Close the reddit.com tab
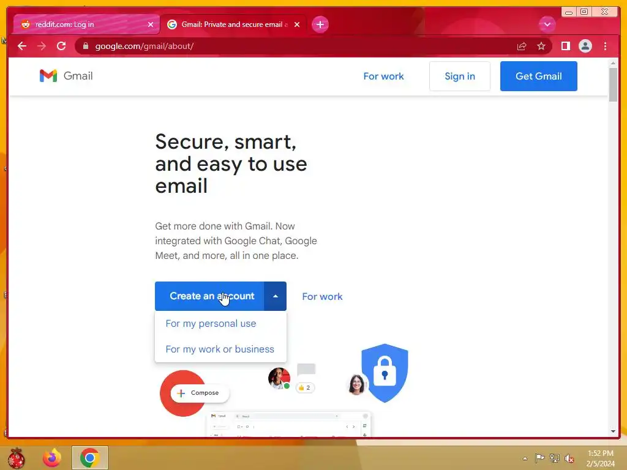Screen dimensions: 627x470 tap(151, 24)
